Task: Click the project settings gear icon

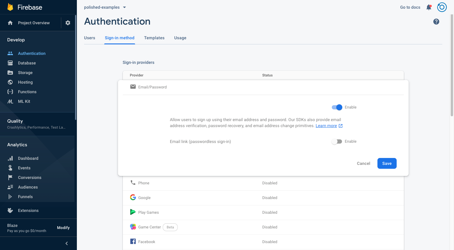Action: pyautogui.click(x=68, y=23)
